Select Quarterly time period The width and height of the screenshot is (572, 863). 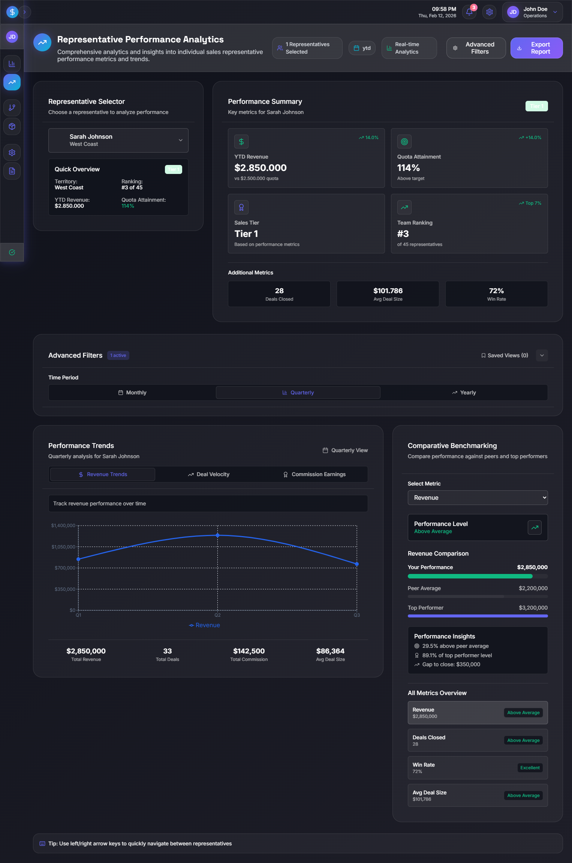[x=298, y=393]
